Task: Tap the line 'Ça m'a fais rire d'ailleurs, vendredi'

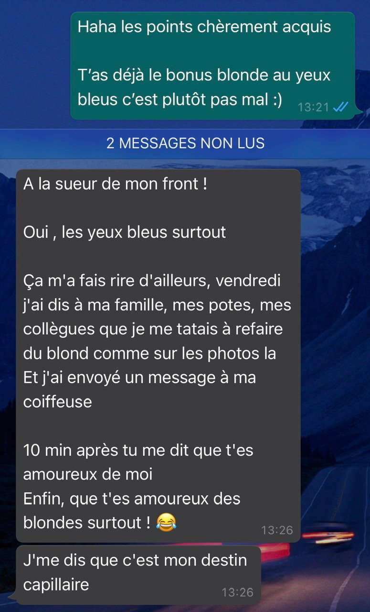Action: 152,281
